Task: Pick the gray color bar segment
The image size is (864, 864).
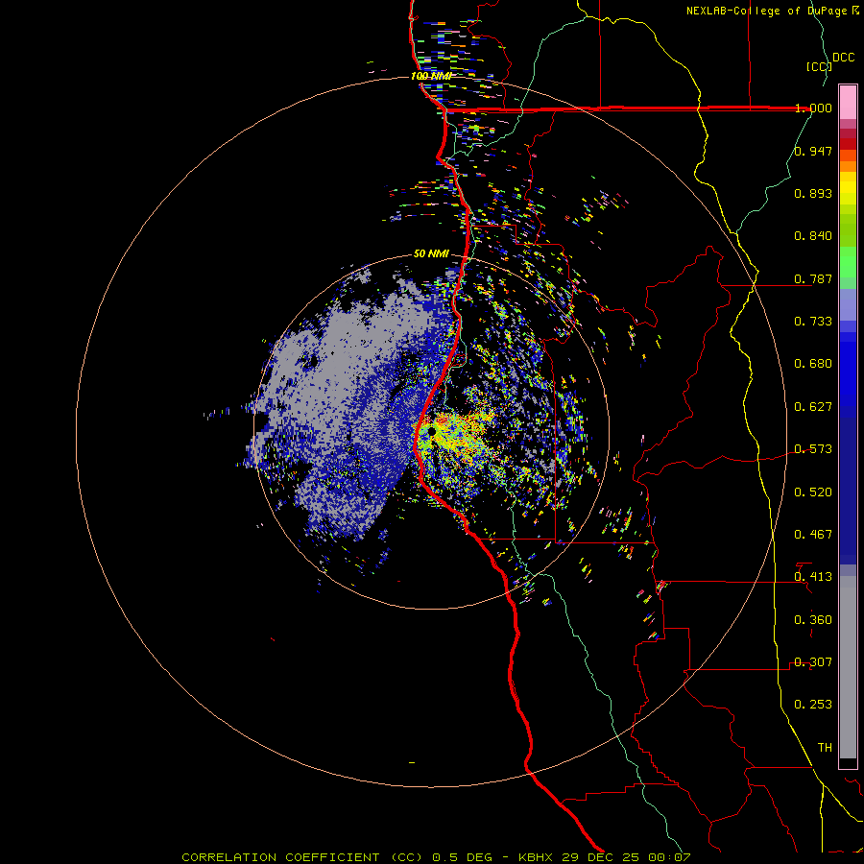Action: click(x=848, y=667)
